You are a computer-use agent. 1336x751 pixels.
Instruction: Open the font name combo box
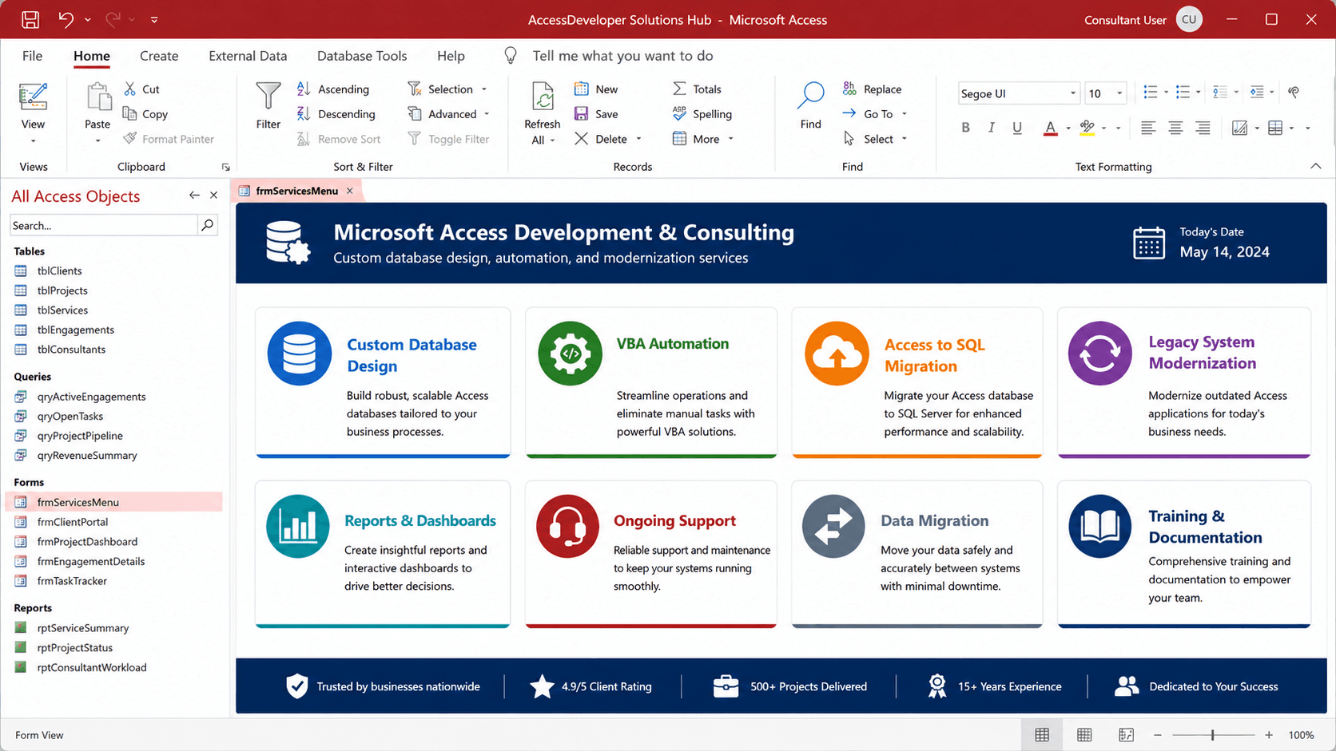tap(1019, 93)
